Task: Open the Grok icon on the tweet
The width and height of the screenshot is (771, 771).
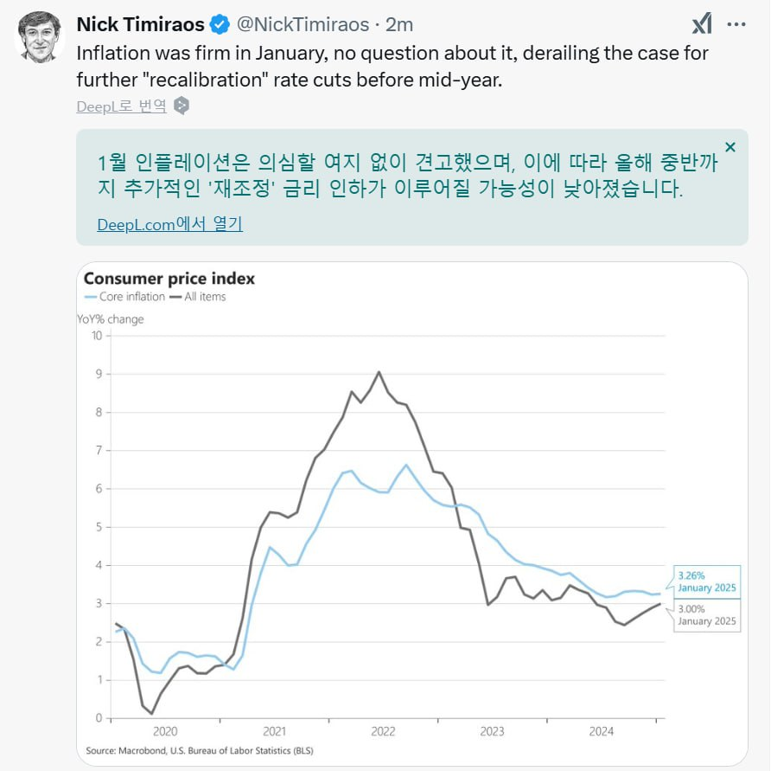Action: (x=702, y=24)
